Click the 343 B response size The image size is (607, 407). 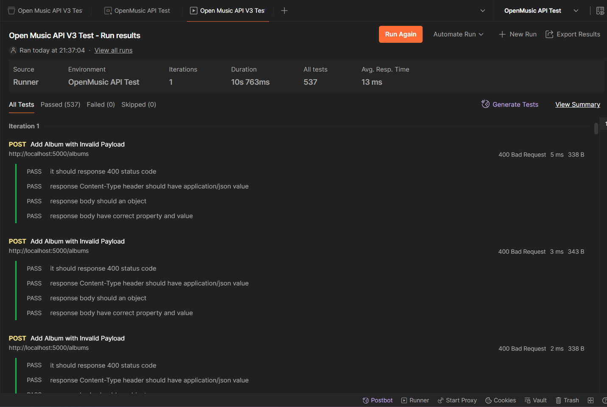[x=576, y=252]
